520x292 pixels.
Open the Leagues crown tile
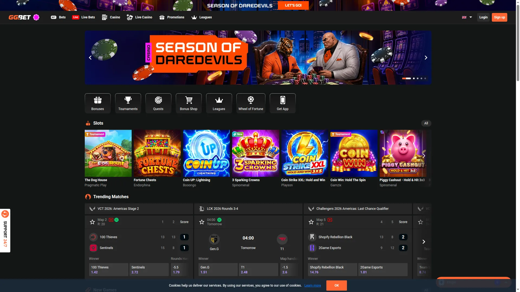pos(219,103)
